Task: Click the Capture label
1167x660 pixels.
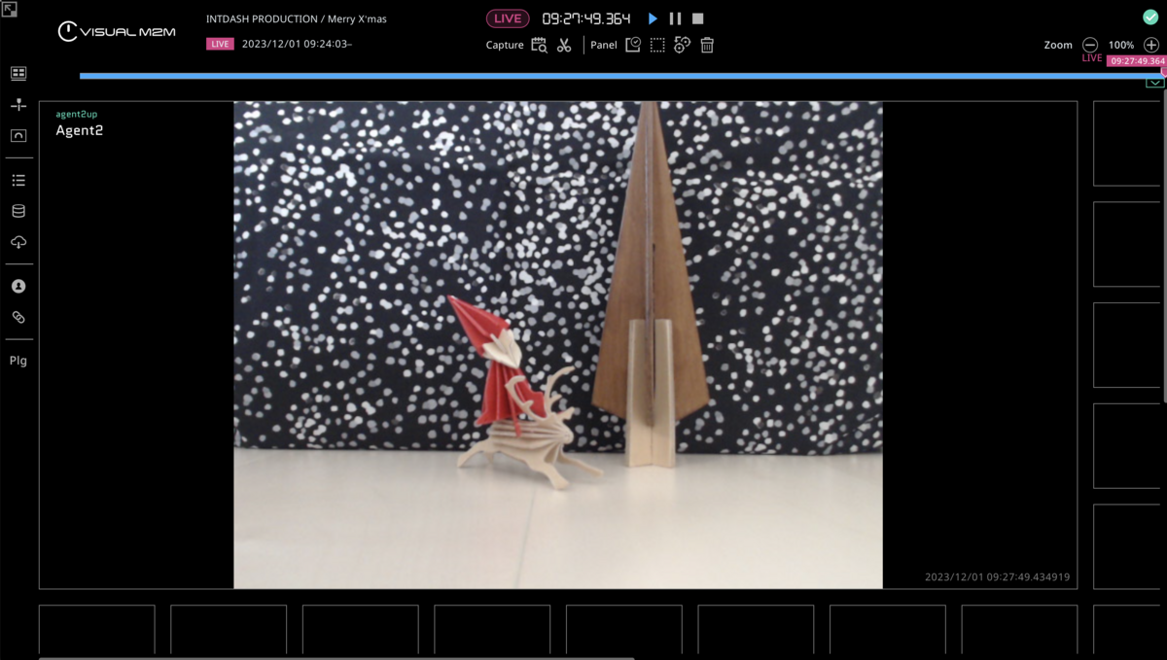Action: [505, 45]
